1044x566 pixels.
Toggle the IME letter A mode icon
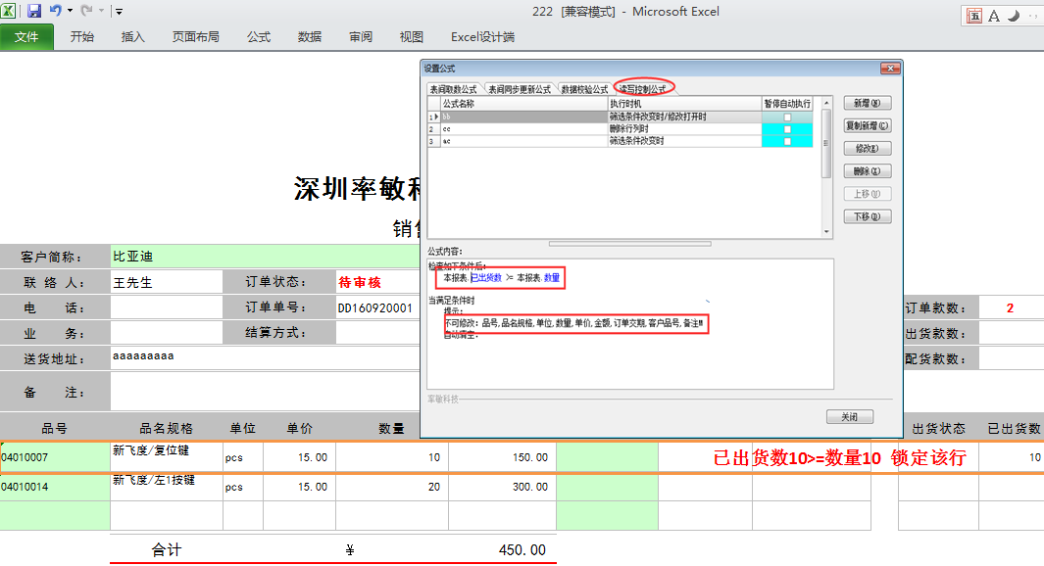coord(993,16)
